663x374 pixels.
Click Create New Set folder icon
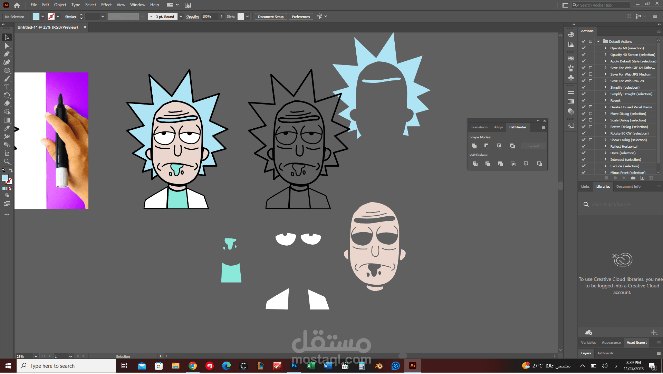633,178
